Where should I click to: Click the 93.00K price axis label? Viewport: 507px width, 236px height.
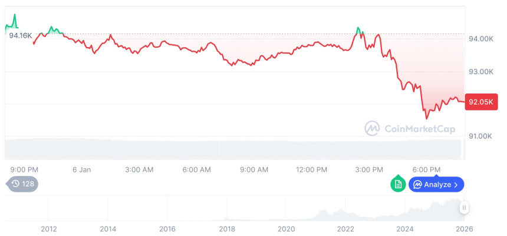coord(480,71)
